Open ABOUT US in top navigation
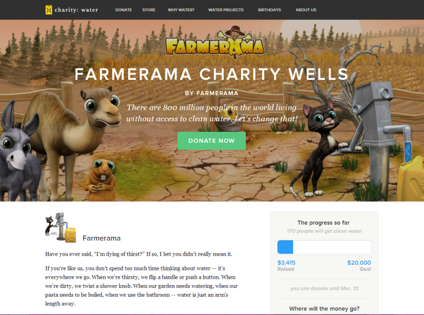 [306, 10]
